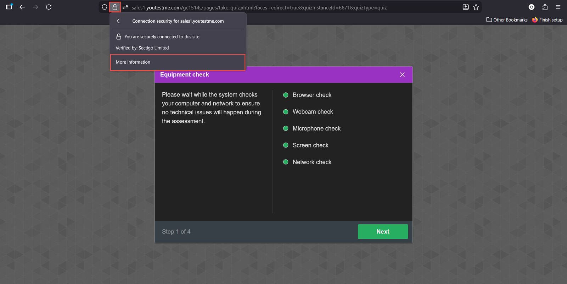The height and width of the screenshot is (284, 567).
Task: Click the tab overview icon at top-left
Action: click(x=9, y=7)
